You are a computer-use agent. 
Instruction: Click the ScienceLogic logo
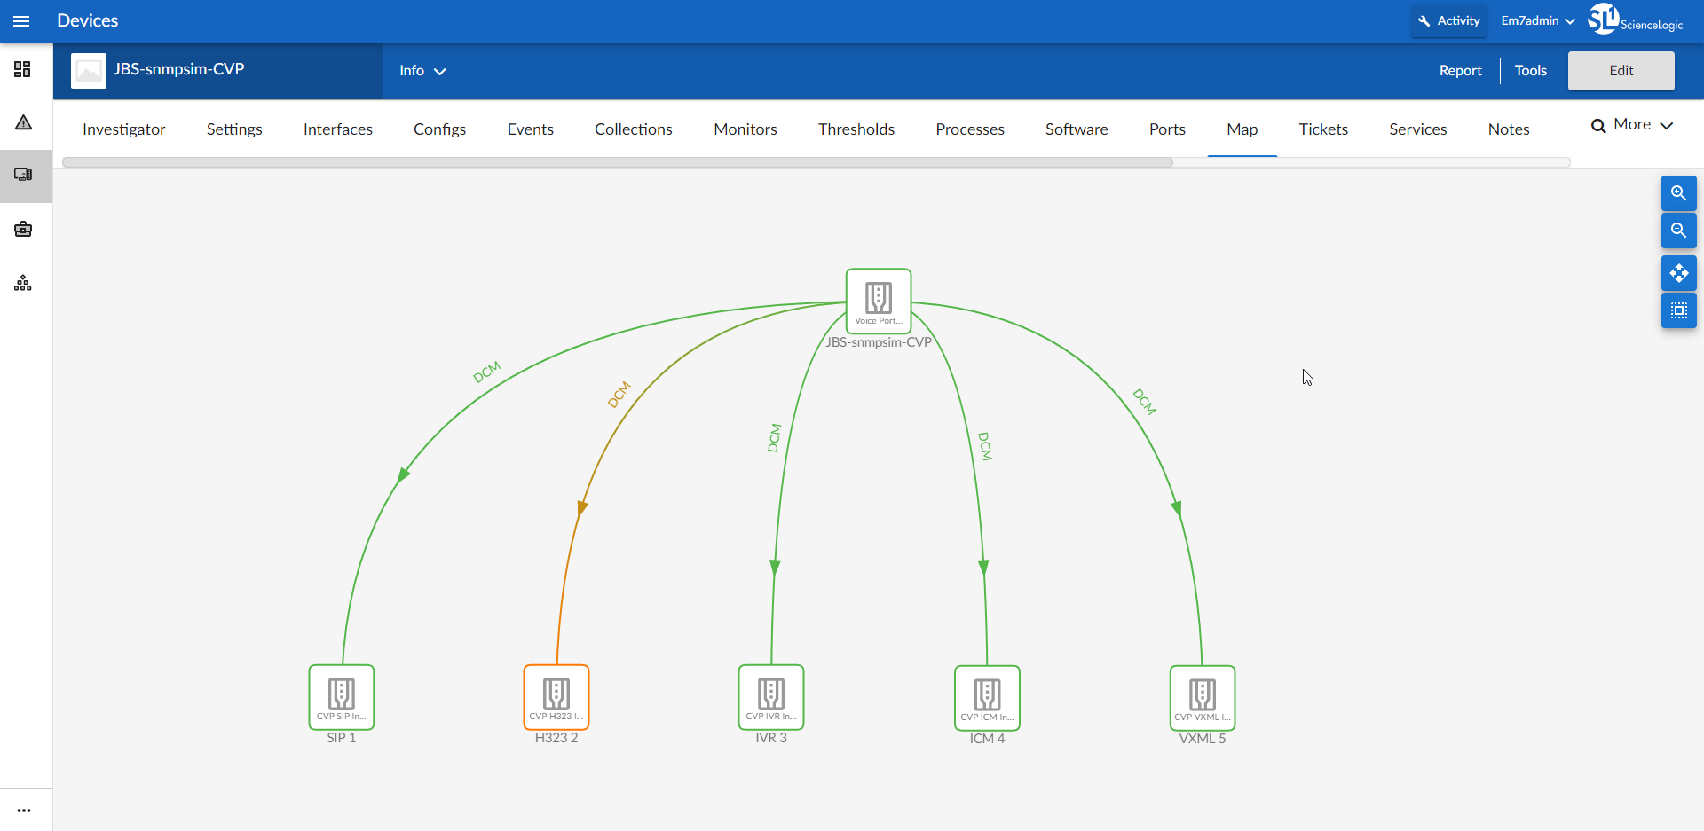pos(1635,20)
